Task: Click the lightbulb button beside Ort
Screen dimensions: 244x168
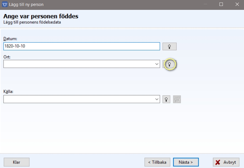Action: point(170,64)
